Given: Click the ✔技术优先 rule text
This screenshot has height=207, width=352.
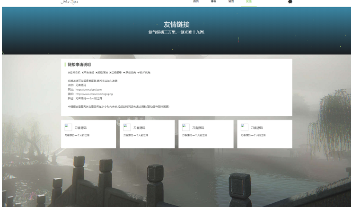Looking at the screenshot, I should tap(144, 72).
